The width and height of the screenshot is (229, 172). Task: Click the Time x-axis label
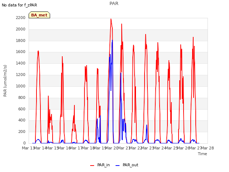tap(203, 154)
